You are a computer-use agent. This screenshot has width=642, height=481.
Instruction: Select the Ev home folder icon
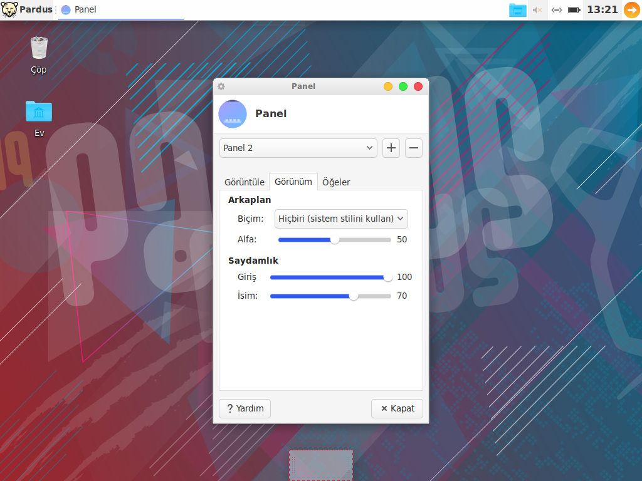pos(39,118)
